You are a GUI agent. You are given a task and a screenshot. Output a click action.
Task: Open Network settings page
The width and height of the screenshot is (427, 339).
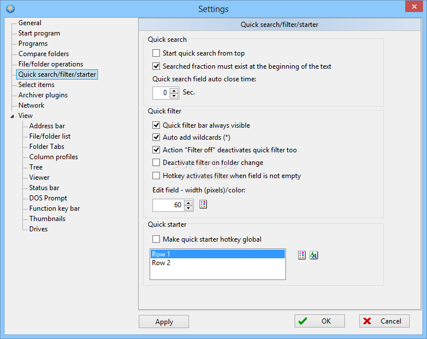tap(32, 105)
